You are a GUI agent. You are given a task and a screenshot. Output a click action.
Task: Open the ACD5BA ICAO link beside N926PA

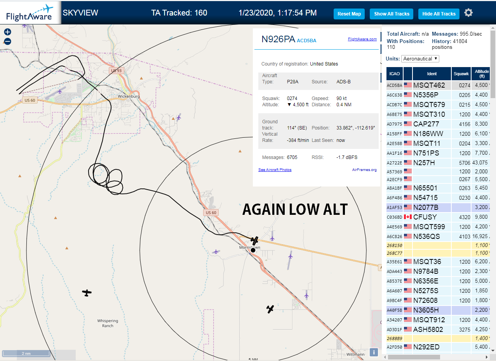(x=306, y=41)
